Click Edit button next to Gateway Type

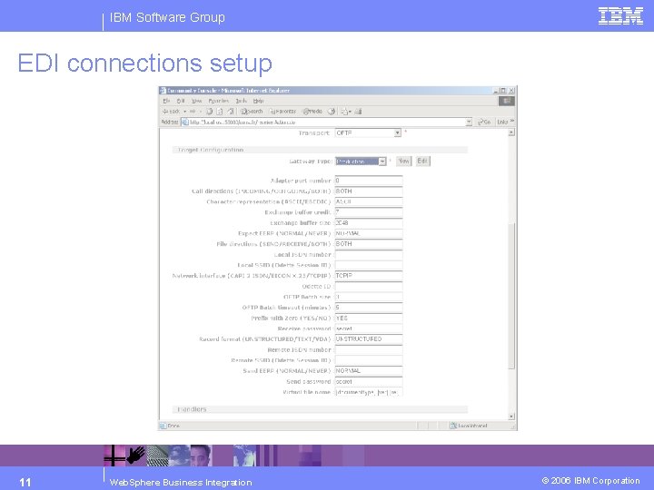[422, 162]
